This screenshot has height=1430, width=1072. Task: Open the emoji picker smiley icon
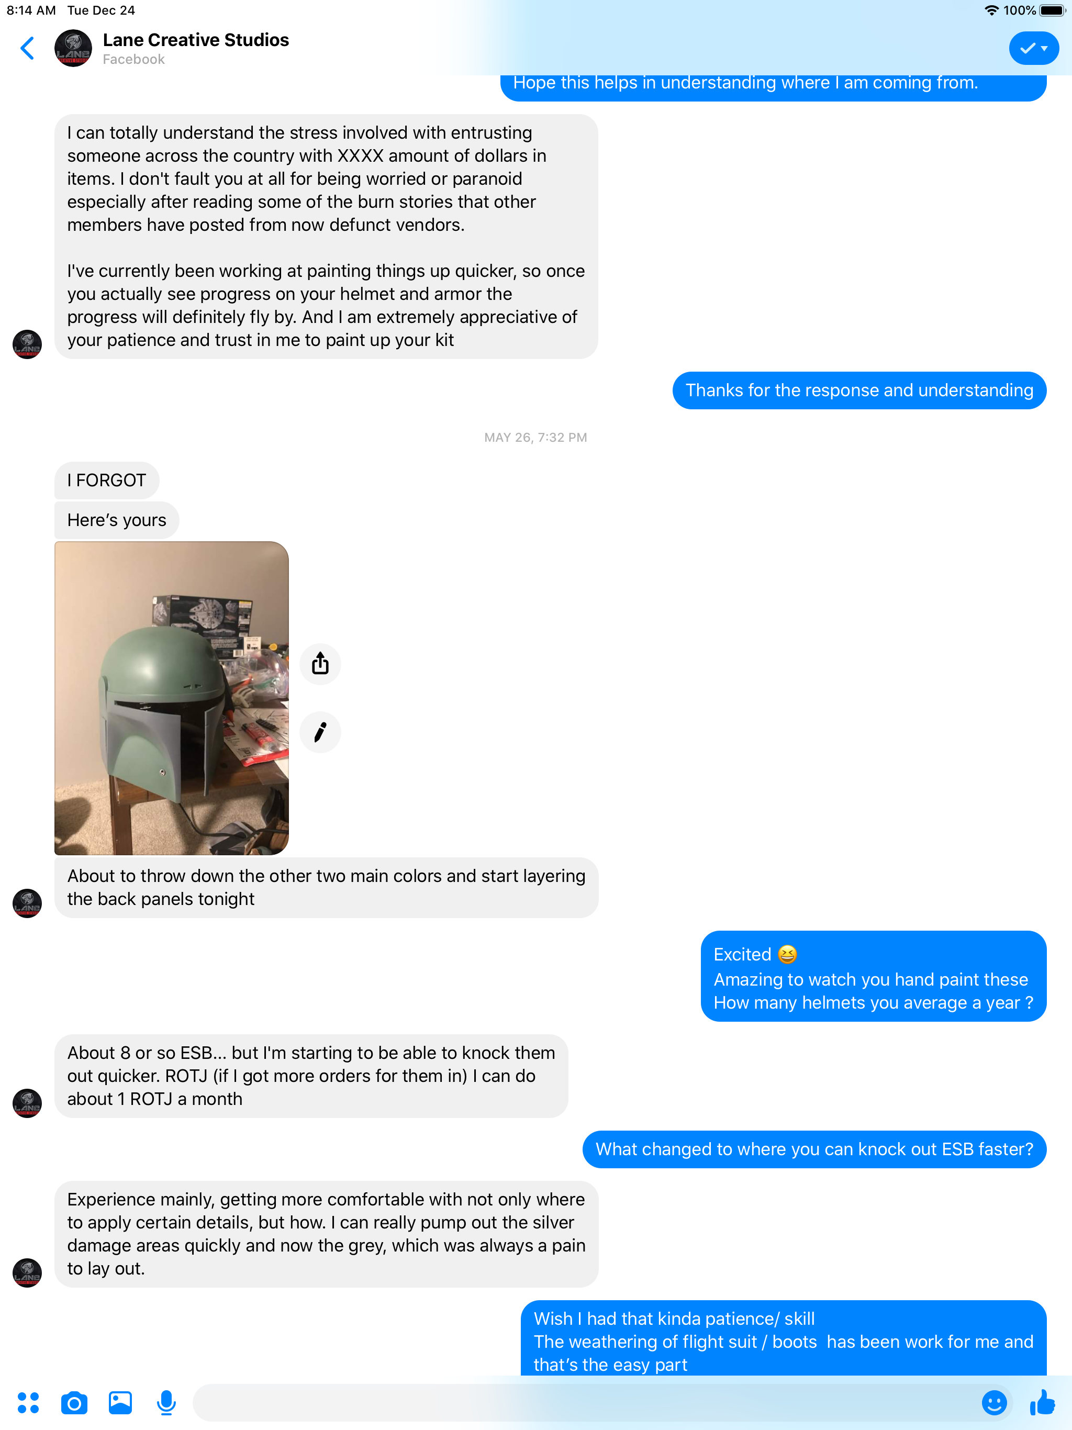click(994, 1402)
